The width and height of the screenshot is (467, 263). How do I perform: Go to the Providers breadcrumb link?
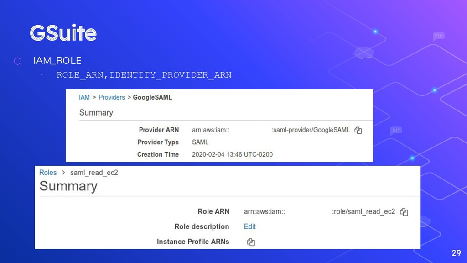[x=112, y=98]
